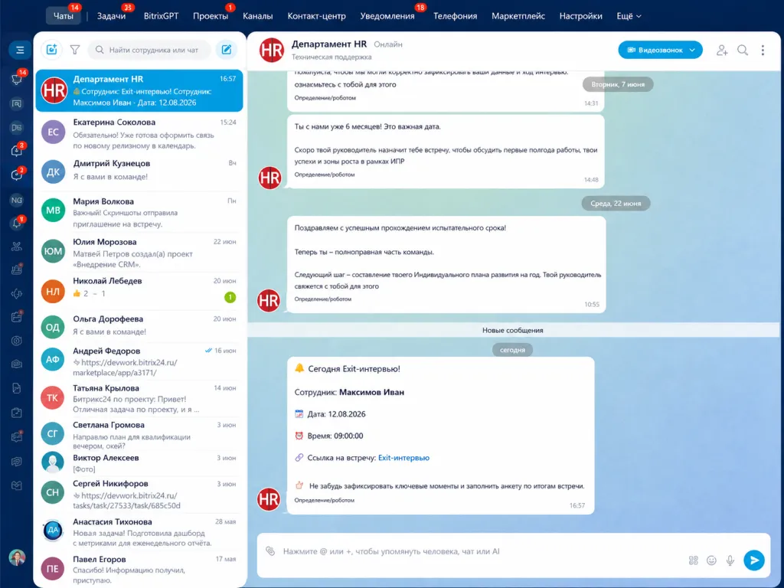Open the three-dot chat options menu

point(763,50)
